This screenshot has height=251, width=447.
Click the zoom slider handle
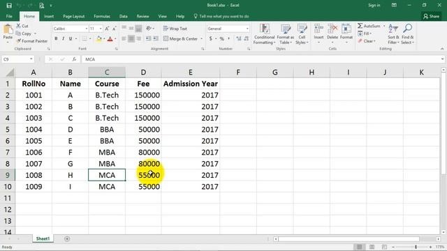416,247
